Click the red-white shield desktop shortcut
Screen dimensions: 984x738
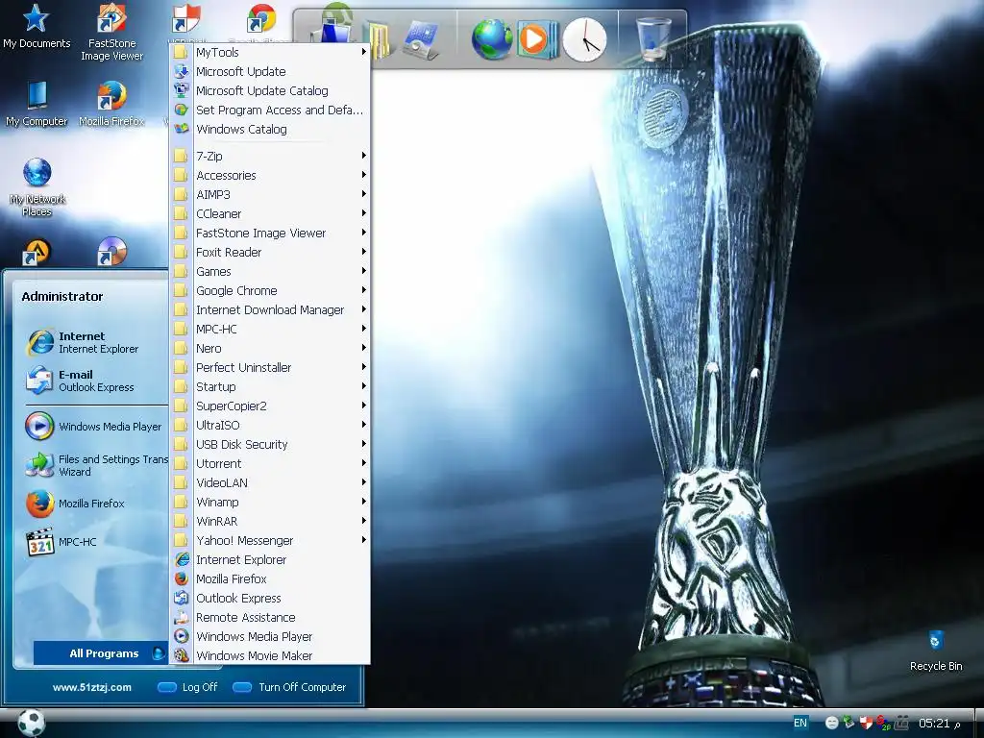186,17
